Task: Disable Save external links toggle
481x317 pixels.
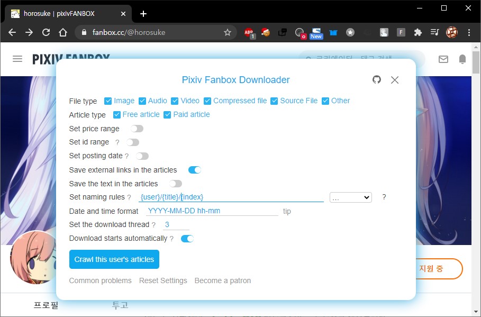Action: coord(195,170)
